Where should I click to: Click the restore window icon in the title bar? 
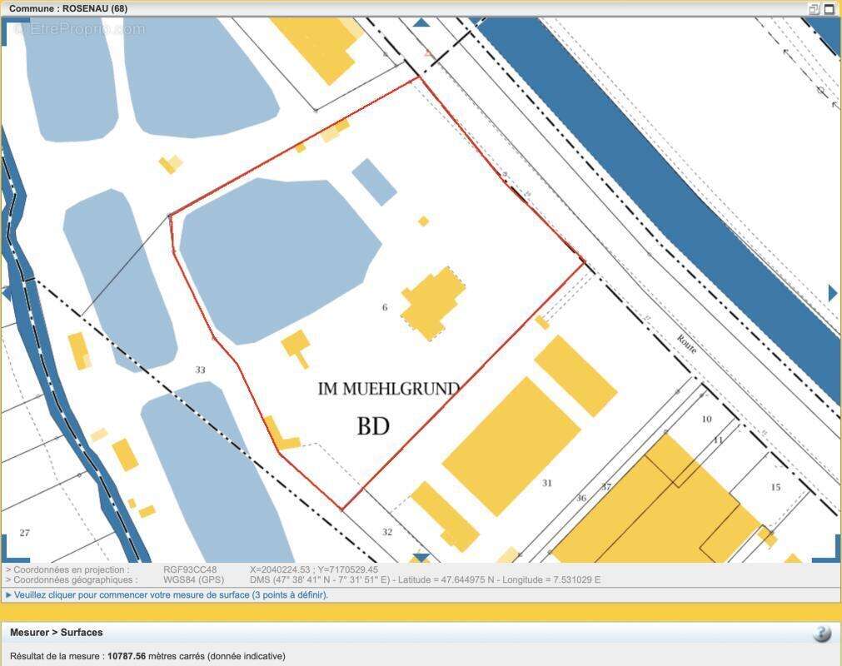[x=814, y=9]
